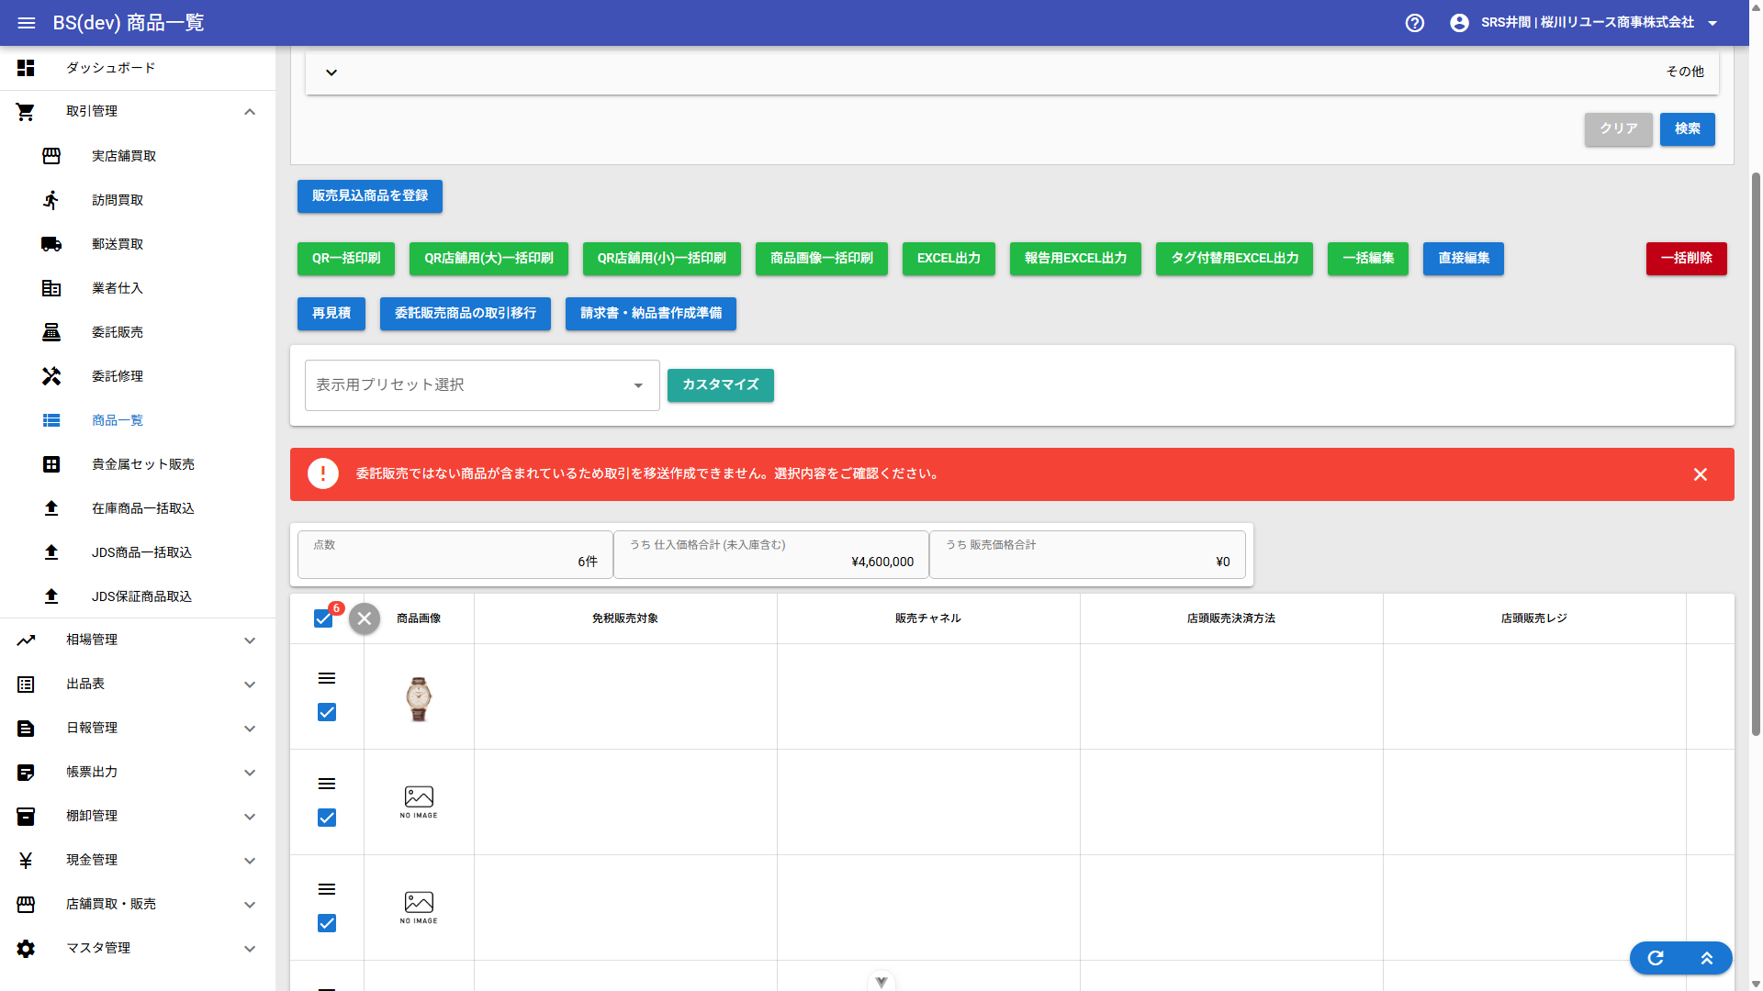
Task: Click the storefront icon beside 実店舗買取
Action: [51, 156]
